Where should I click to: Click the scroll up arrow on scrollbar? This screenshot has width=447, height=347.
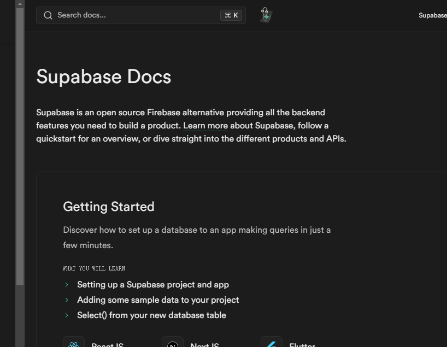tap(20, 4)
